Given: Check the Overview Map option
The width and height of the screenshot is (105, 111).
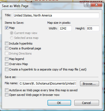Looking at the screenshot, I should 7,64.
